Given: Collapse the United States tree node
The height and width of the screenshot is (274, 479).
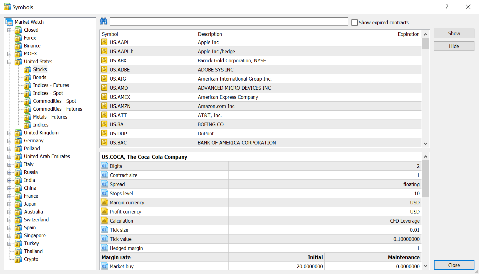Looking at the screenshot, I should [x=9, y=62].
